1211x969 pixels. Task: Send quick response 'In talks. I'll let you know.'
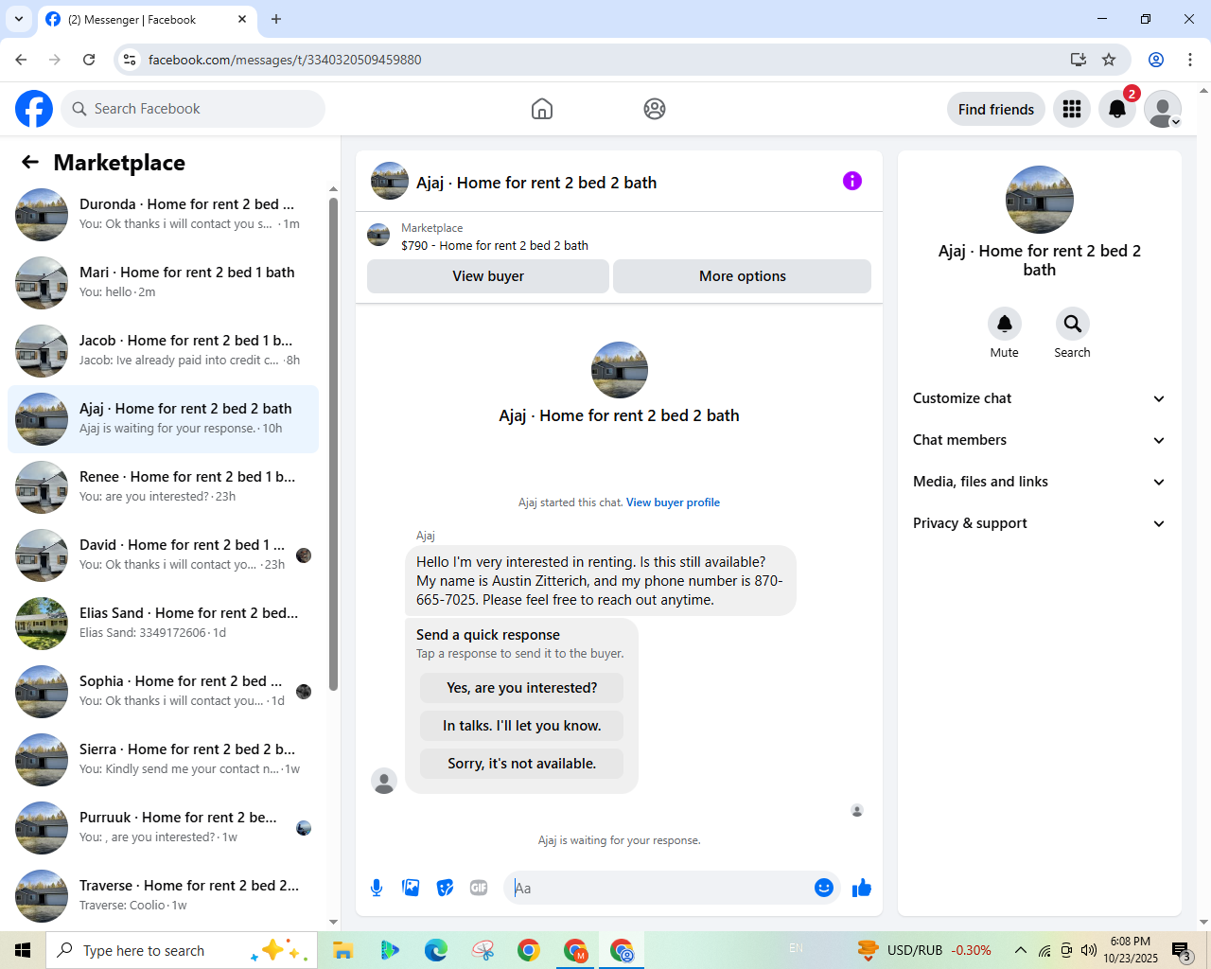tap(522, 726)
